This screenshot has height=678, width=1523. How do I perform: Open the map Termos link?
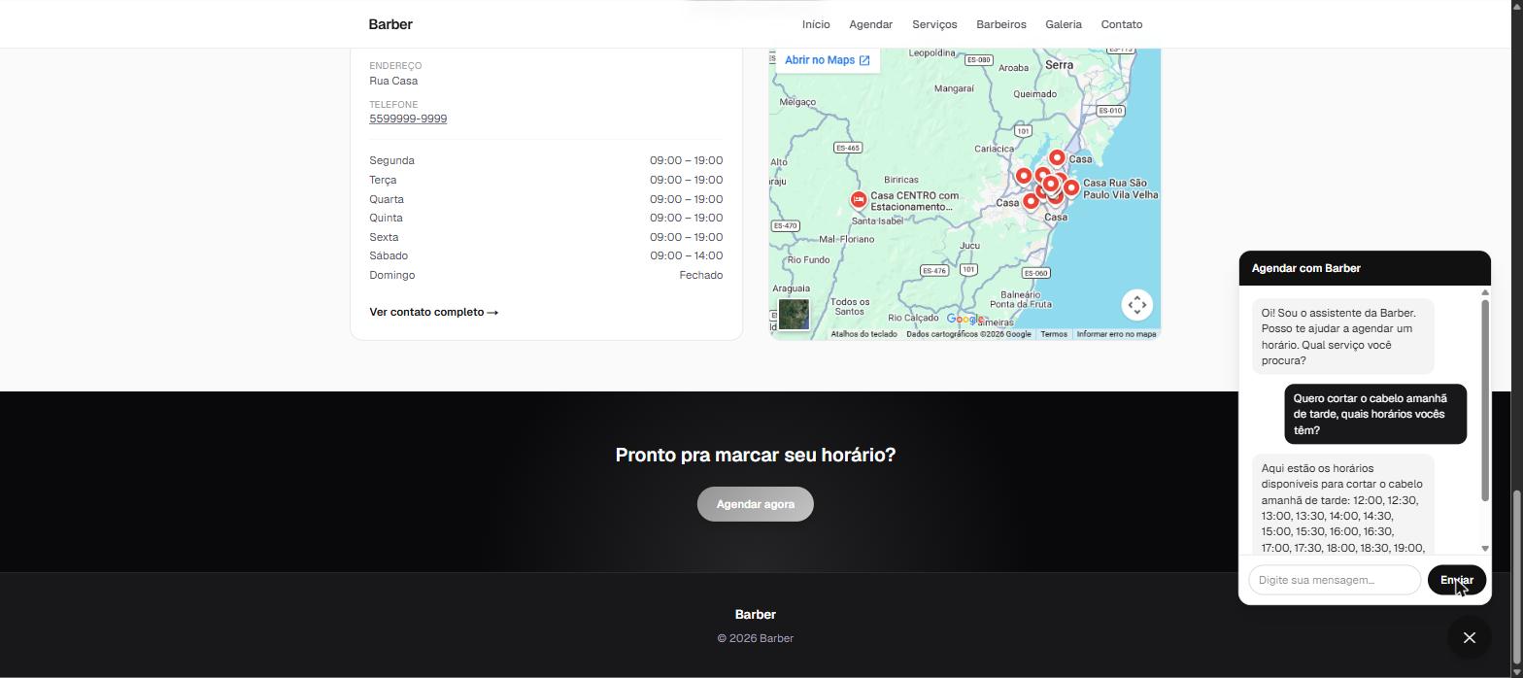coord(1054,334)
